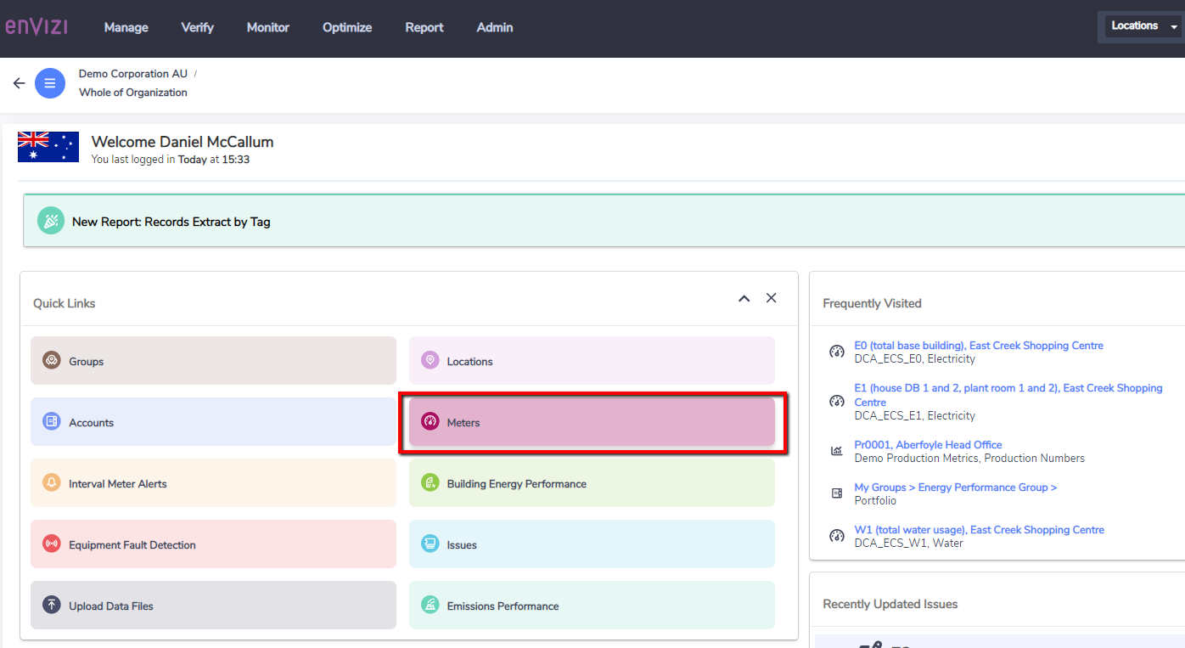Open the Report menu

[x=424, y=27]
